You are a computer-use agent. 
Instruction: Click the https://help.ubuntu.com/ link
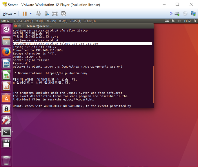[67, 73]
